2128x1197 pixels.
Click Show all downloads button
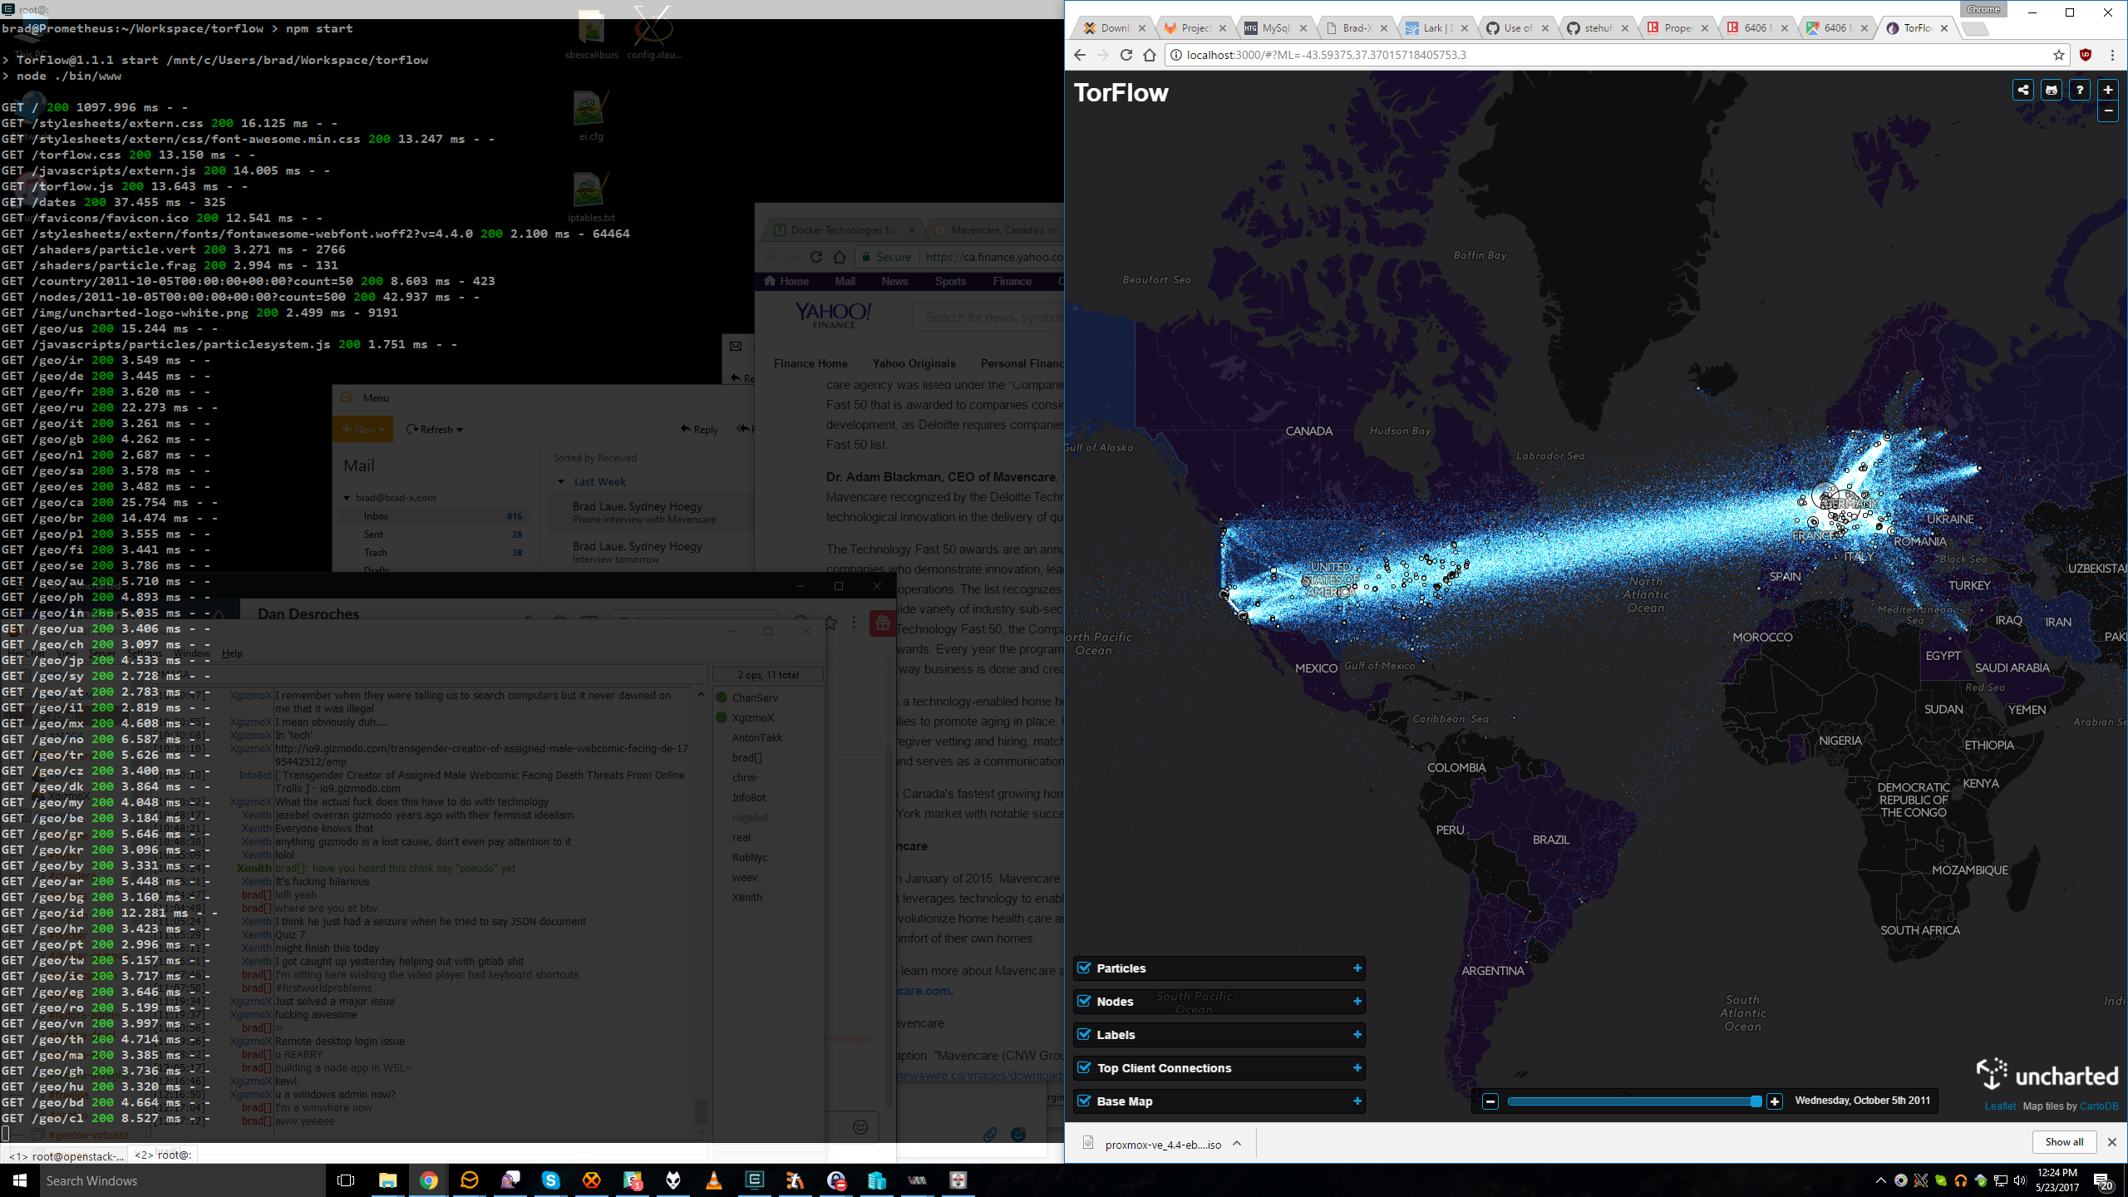coord(2064,1142)
